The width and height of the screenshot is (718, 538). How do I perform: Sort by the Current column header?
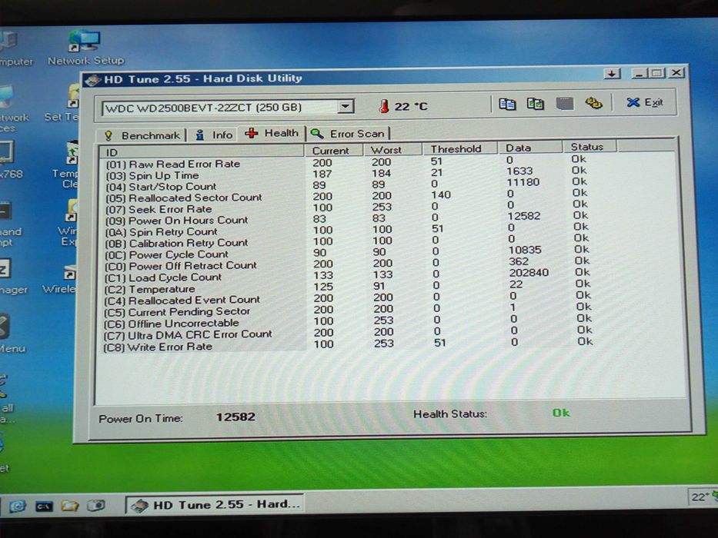click(333, 151)
